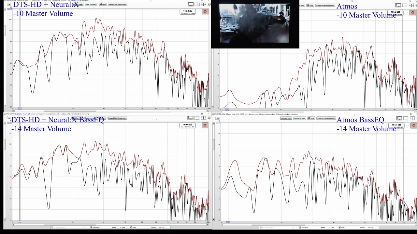Open Stepped Sine Measurement in Atmos BassEQ window
The image size is (417, 234).
326,118
